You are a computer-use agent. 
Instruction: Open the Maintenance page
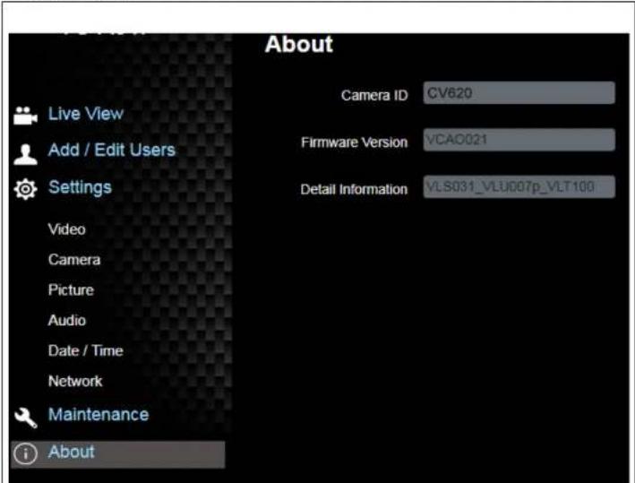pyautogui.click(x=99, y=415)
